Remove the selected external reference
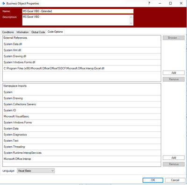 pos(173,79)
